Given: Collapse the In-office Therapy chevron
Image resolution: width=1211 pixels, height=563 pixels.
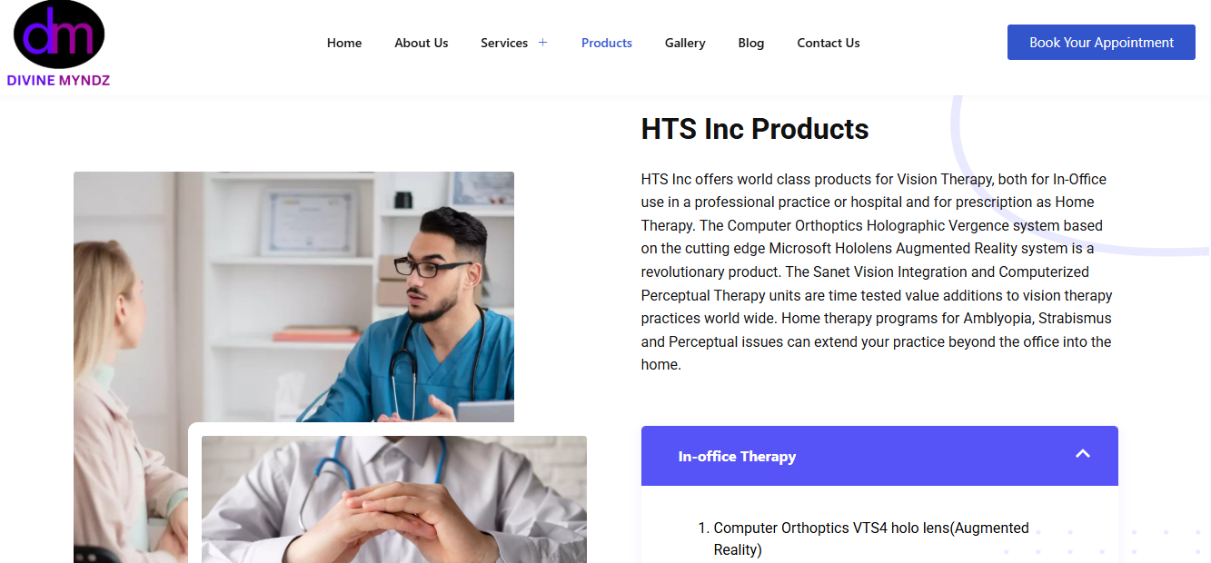Looking at the screenshot, I should tap(1082, 454).
